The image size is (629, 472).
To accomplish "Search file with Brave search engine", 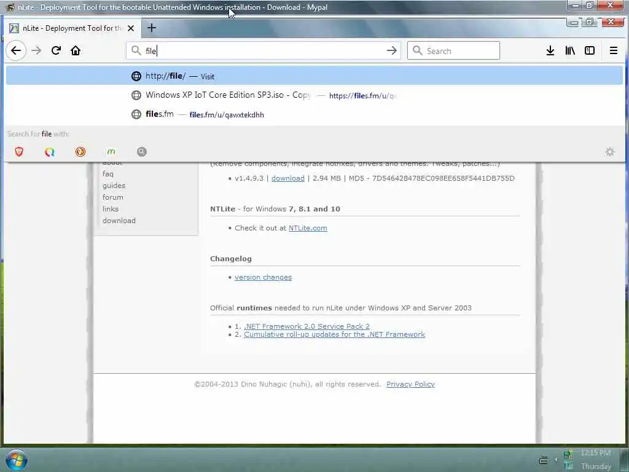I will [x=19, y=152].
